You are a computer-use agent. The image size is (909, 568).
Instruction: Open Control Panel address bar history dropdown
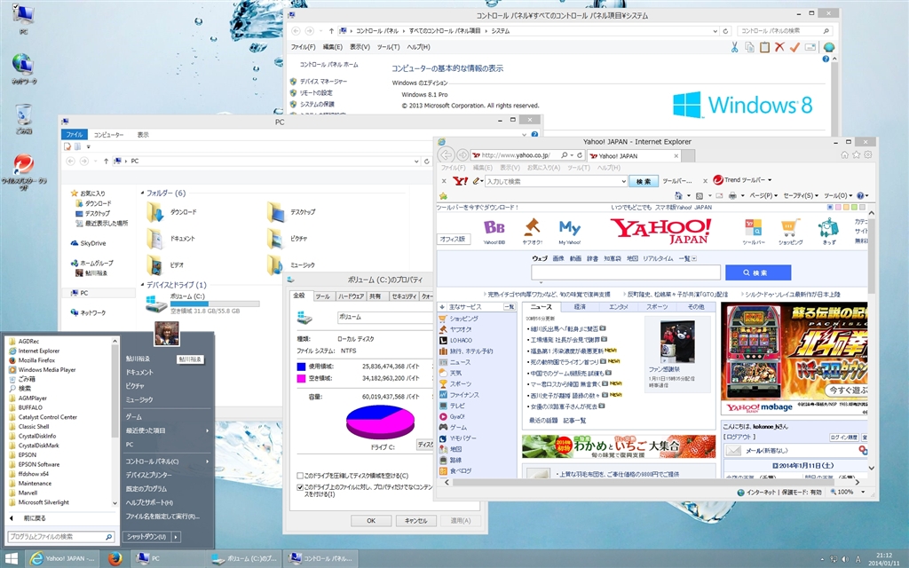[x=715, y=31]
